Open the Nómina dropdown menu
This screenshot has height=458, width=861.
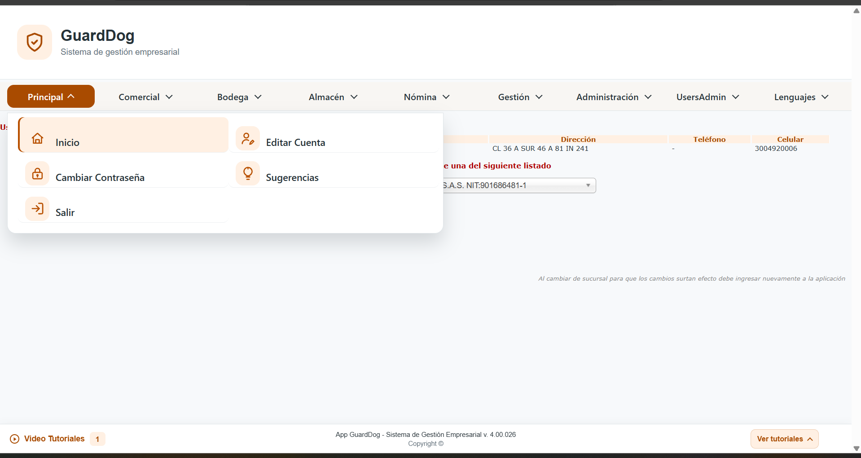(x=426, y=97)
